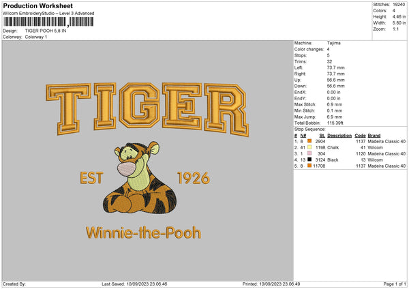
Task: Click the 'Color changes:' label
Action: (x=309, y=49)
